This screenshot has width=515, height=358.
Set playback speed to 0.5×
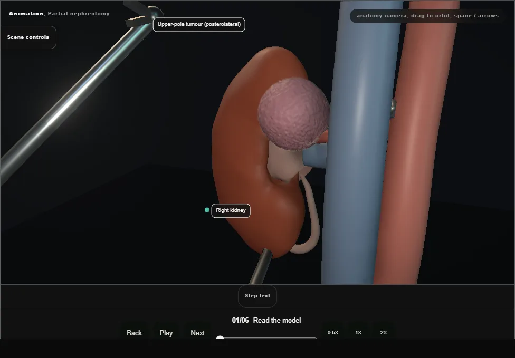[333, 332]
